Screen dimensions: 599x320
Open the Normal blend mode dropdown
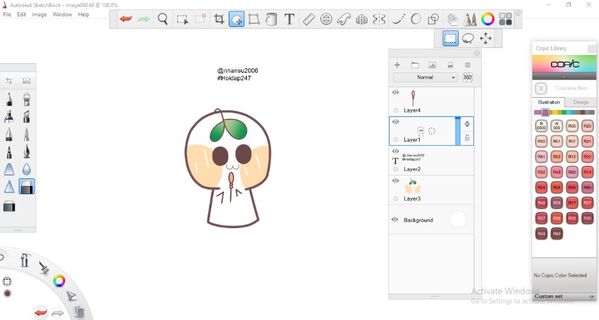point(425,77)
